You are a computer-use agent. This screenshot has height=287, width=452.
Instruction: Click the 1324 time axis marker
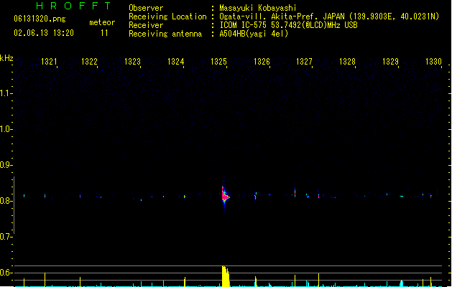click(x=175, y=61)
